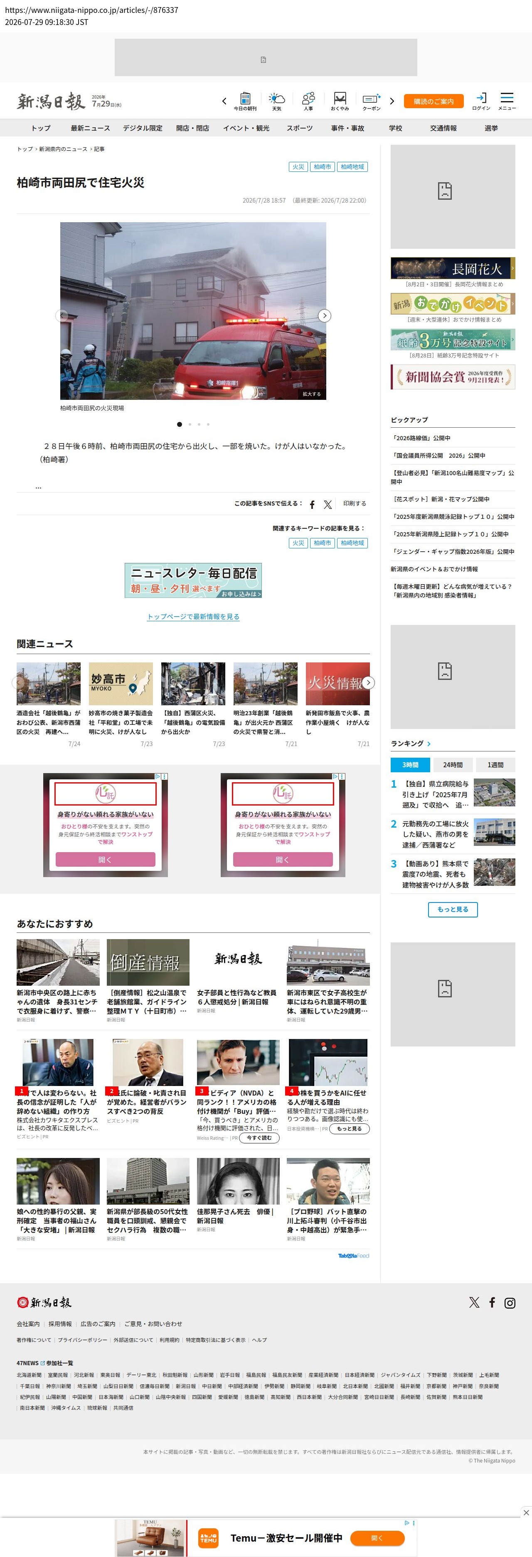Advance header shortcut icons with right chevron
This screenshot has height=1557, width=532.
point(392,101)
